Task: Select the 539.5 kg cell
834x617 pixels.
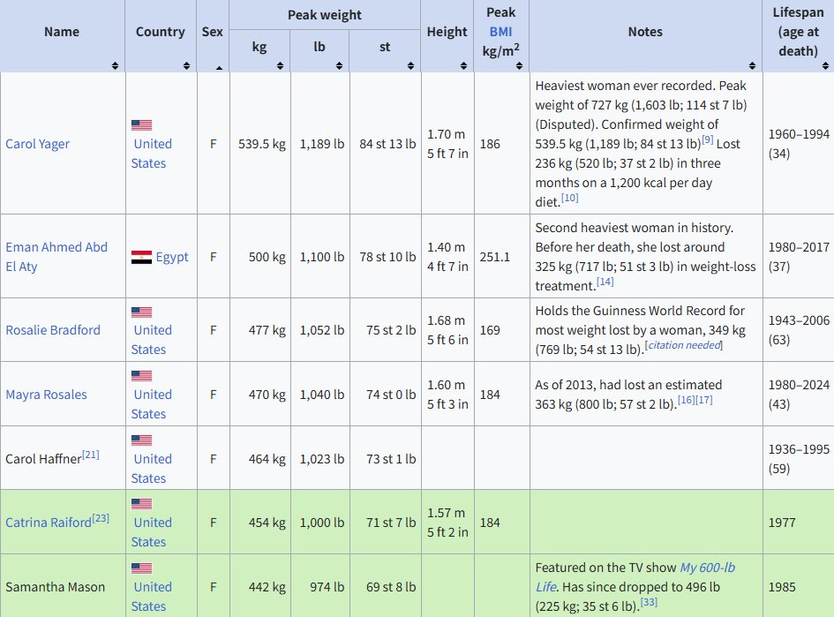Action: point(260,144)
